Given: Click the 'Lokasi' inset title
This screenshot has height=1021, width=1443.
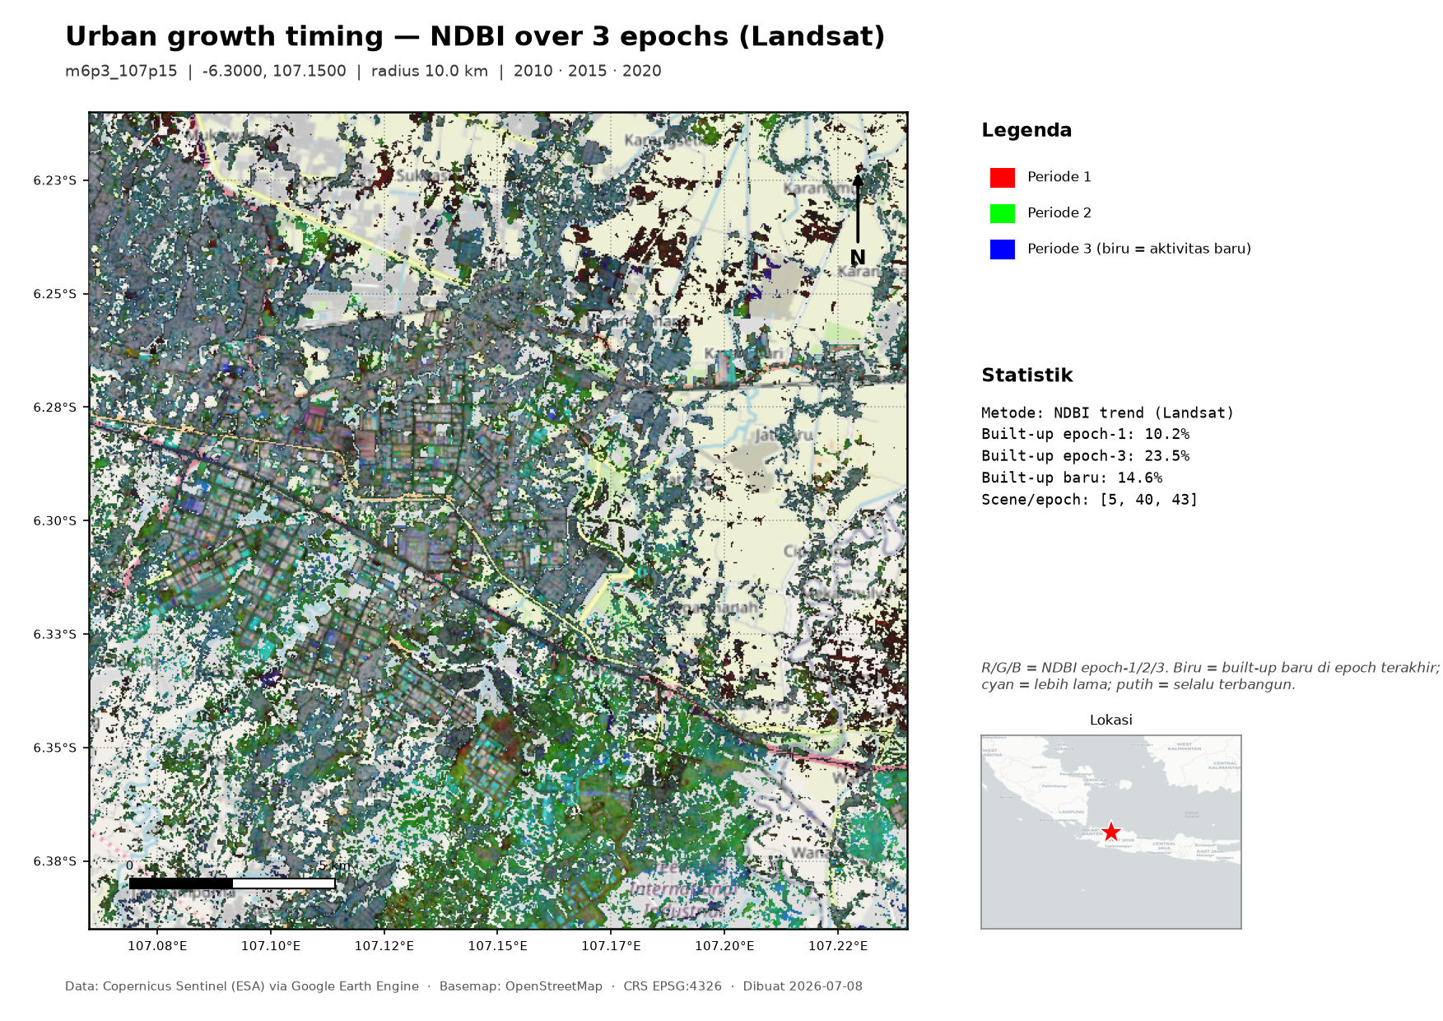Looking at the screenshot, I should [x=1110, y=720].
